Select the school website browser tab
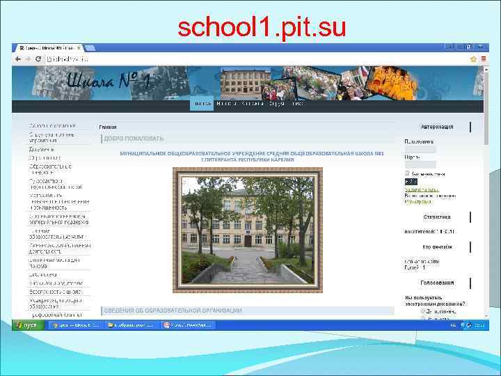This screenshot has width=501, height=376. click(x=48, y=48)
